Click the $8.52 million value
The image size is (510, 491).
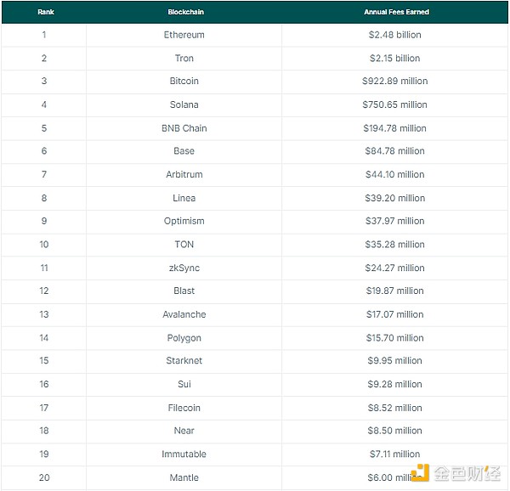point(395,408)
